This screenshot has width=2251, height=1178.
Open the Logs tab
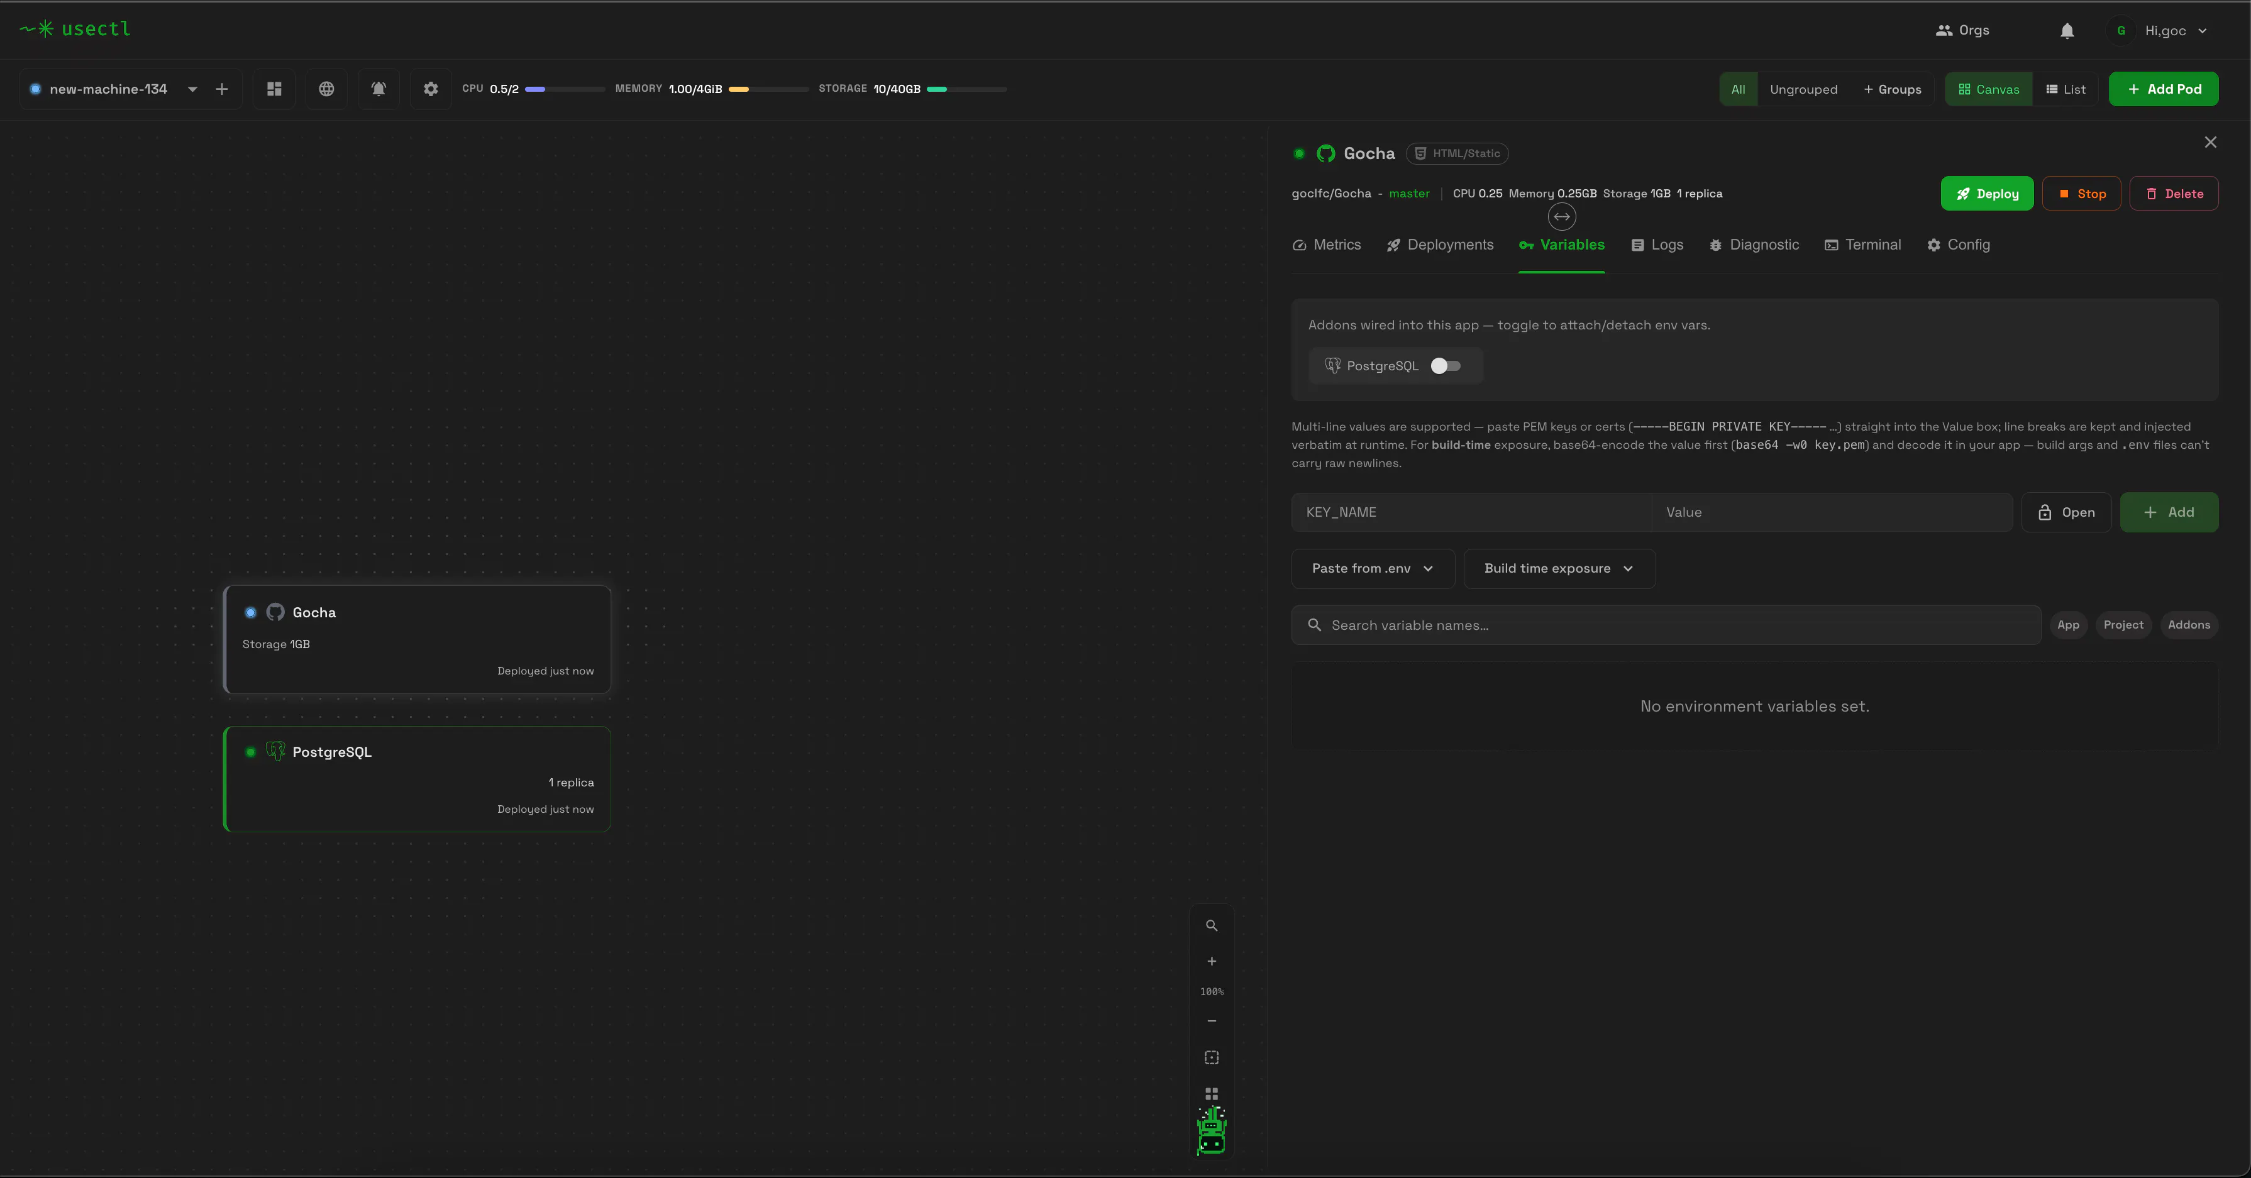(x=1657, y=246)
